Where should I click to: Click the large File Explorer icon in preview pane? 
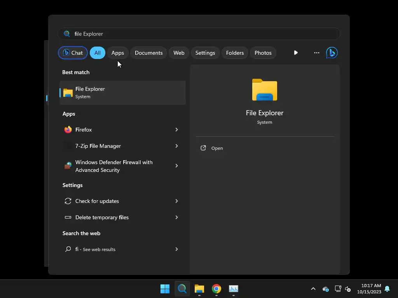[264, 90]
